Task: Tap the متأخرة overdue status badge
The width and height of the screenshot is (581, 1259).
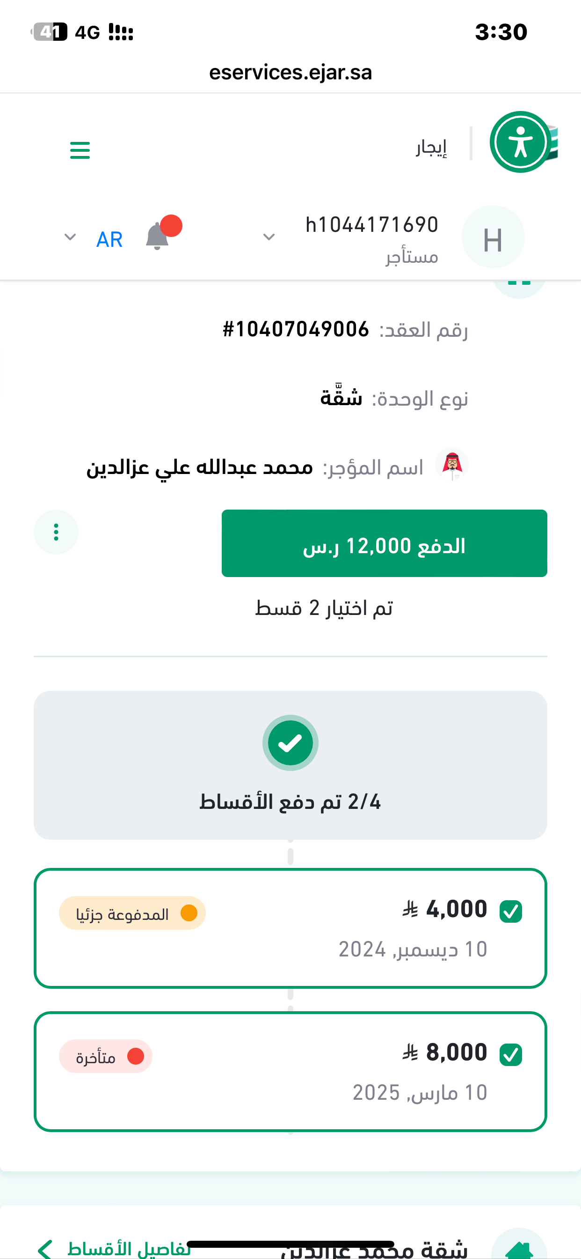Action: coord(106,1057)
